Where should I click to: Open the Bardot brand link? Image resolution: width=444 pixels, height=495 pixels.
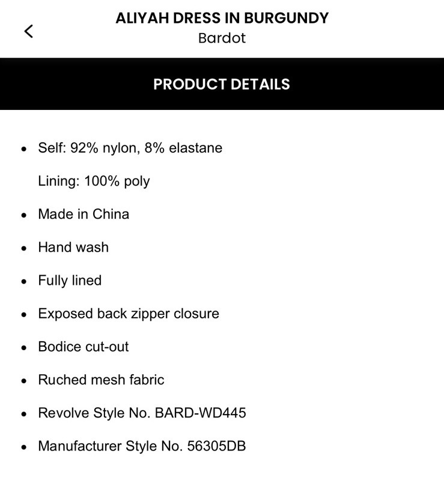coord(222,38)
